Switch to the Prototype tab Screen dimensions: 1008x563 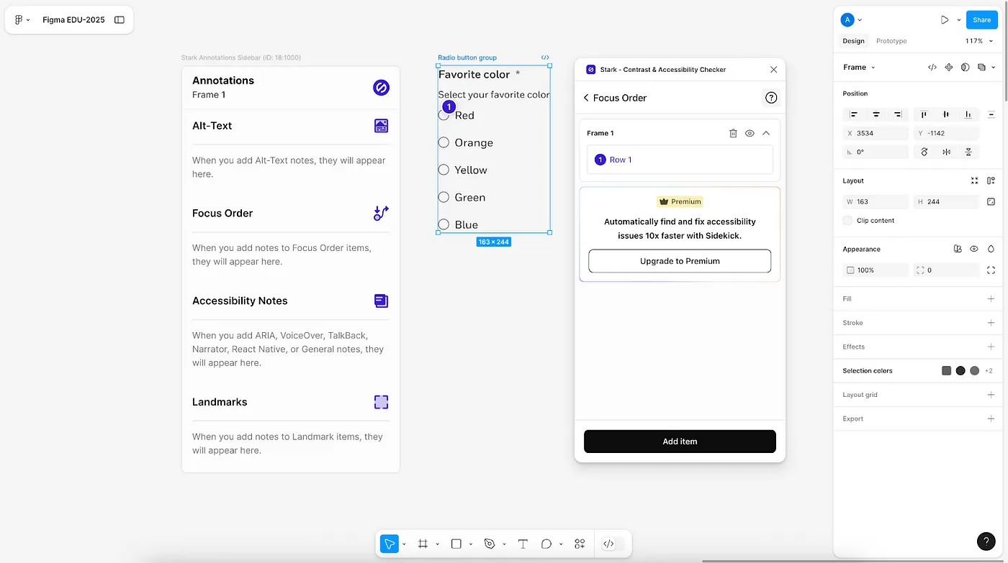891,41
